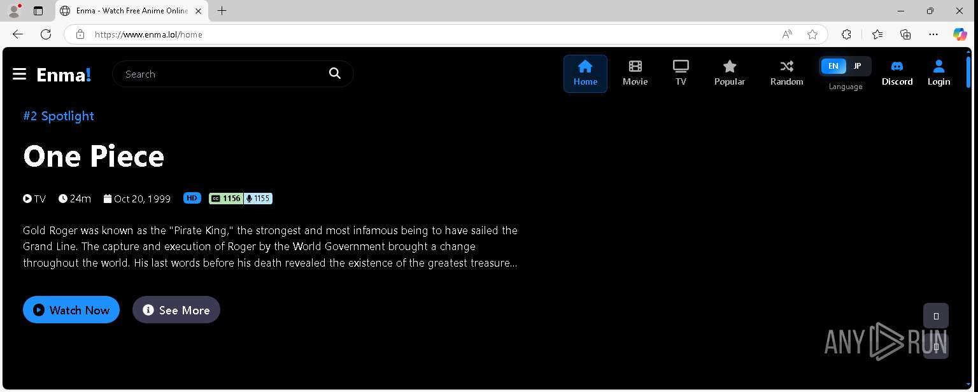
Task: Click the 1155 dubbed episode badge
Action: [x=259, y=199]
